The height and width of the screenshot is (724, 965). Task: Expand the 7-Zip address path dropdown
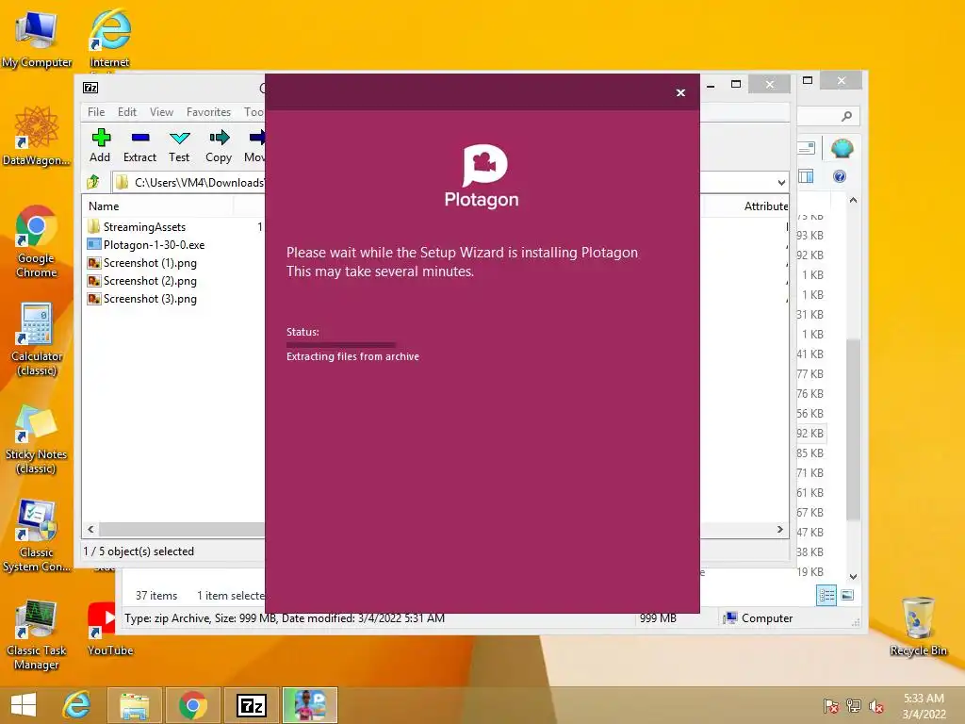click(781, 182)
